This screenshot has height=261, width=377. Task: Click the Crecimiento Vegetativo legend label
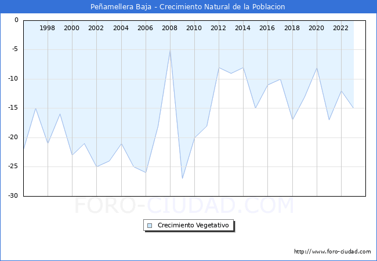(x=193, y=225)
